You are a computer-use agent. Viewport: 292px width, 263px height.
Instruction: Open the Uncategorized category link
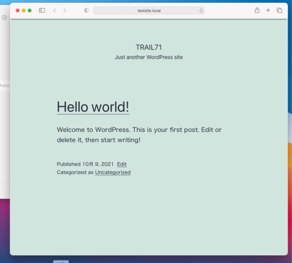click(x=113, y=172)
